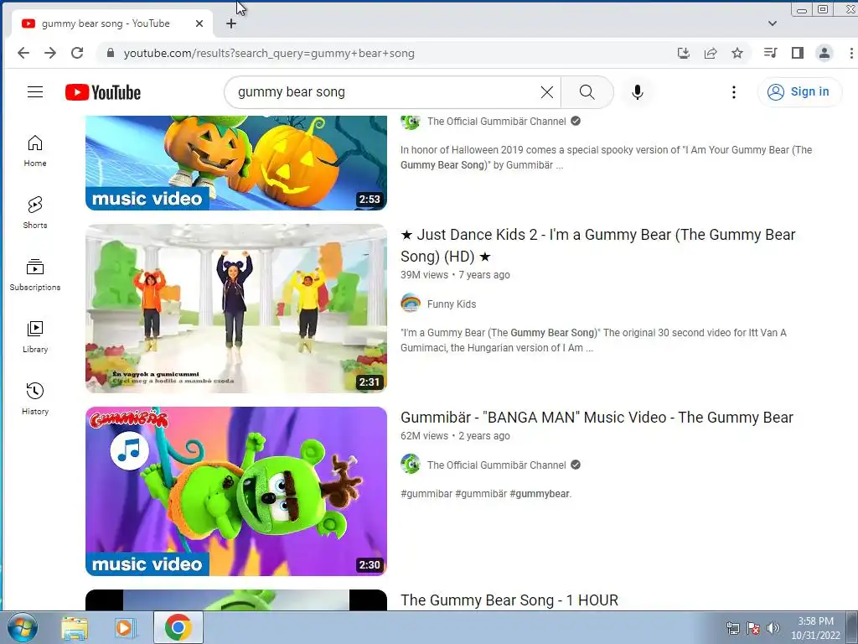Click the magnifying glass search button
858x644 pixels.
pyautogui.click(x=587, y=92)
